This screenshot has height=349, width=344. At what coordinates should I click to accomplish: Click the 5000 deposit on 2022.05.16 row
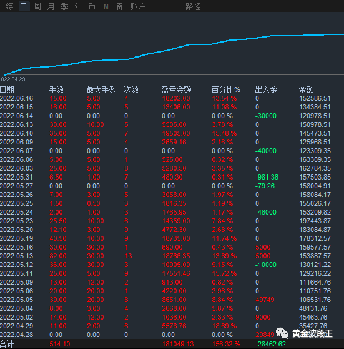pos(263,247)
